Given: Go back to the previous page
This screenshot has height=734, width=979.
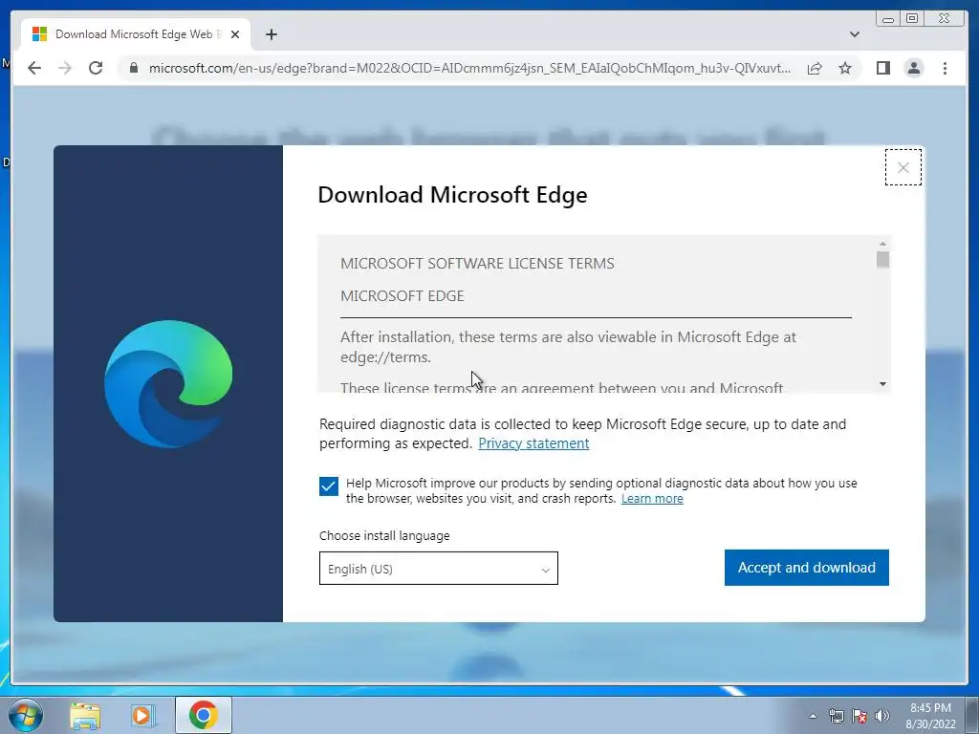Looking at the screenshot, I should (x=34, y=68).
